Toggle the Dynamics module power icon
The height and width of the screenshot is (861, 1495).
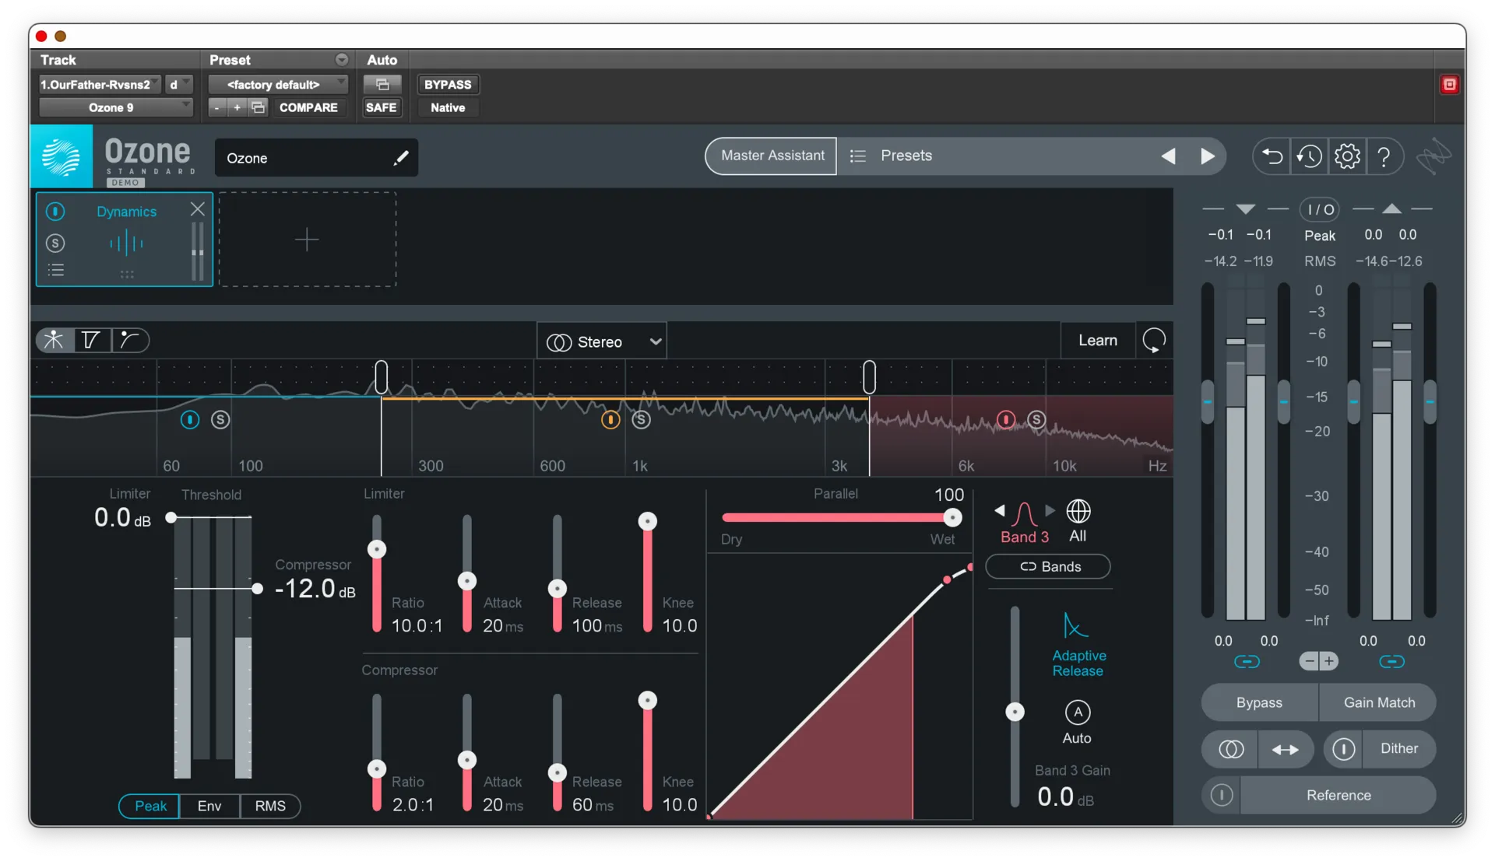click(x=55, y=212)
